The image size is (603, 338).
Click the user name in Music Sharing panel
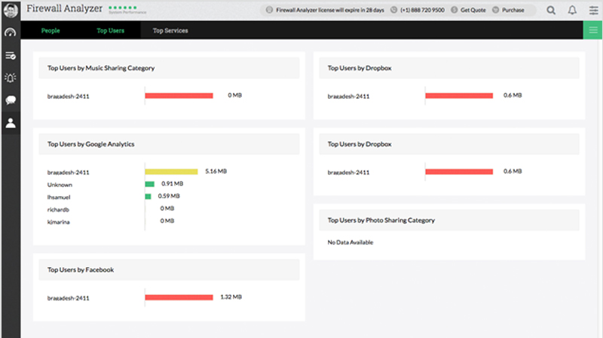pyautogui.click(x=68, y=97)
